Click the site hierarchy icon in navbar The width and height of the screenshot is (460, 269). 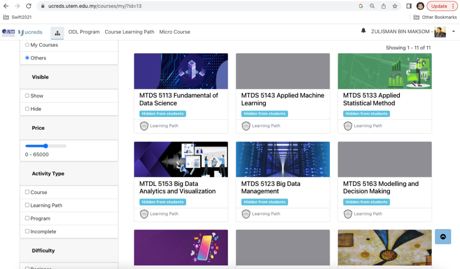57,33
